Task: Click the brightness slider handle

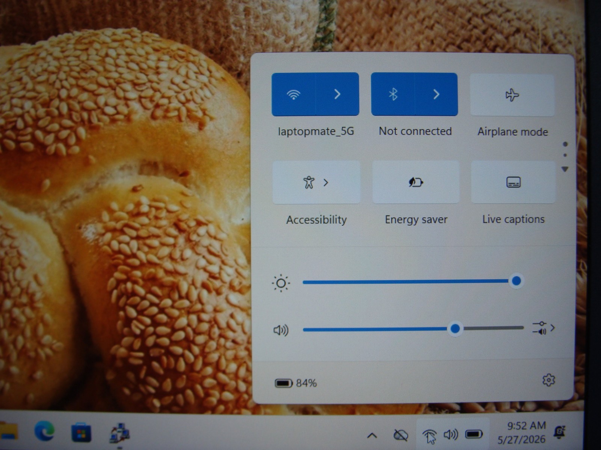Action: coord(516,281)
